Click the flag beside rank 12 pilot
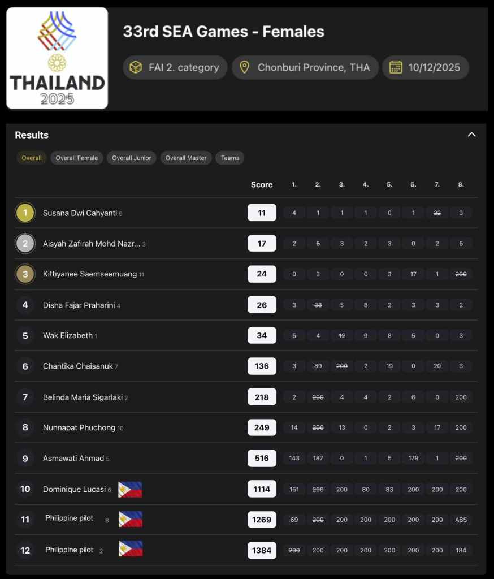The height and width of the screenshot is (579, 494). coord(131,548)
